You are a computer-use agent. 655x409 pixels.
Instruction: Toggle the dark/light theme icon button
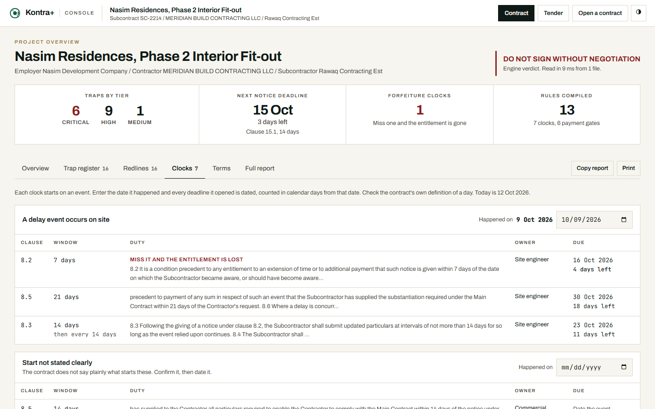[x=639, y=13]
